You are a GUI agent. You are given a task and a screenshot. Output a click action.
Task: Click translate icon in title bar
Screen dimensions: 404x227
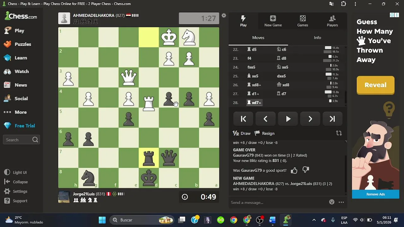[x=331, y=4]
